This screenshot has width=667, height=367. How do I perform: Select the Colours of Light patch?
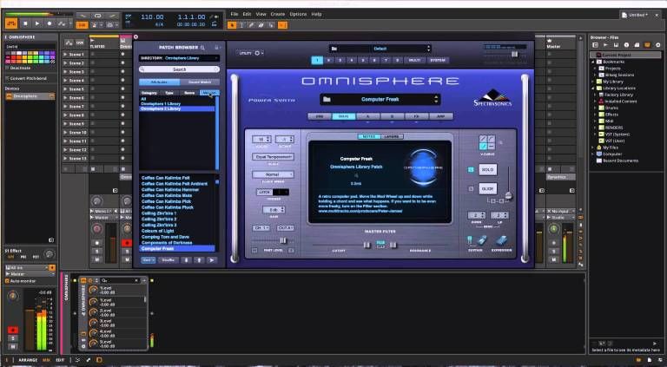click(158, 231)
